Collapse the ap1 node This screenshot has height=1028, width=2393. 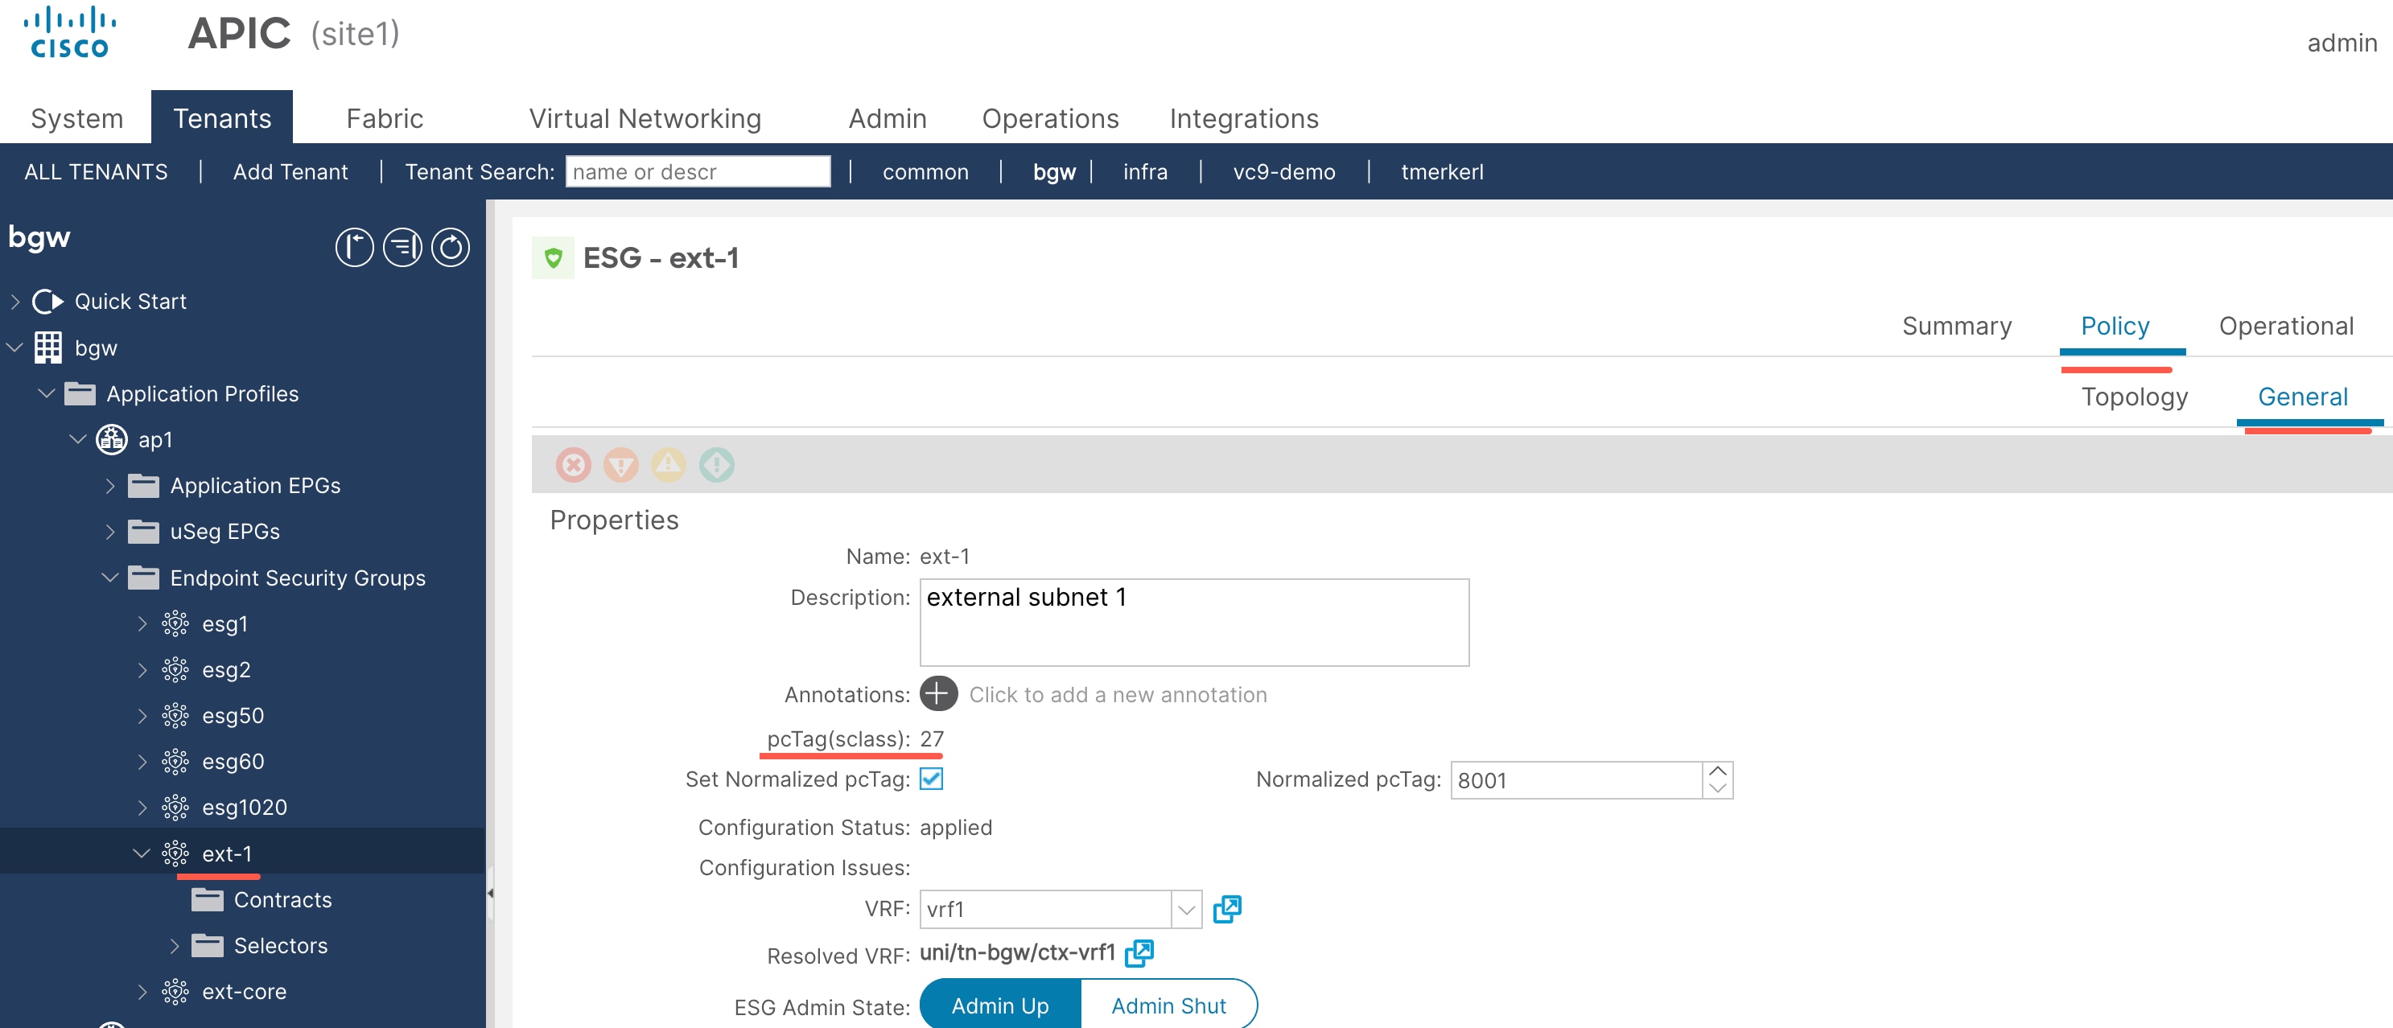coord(78,439)
